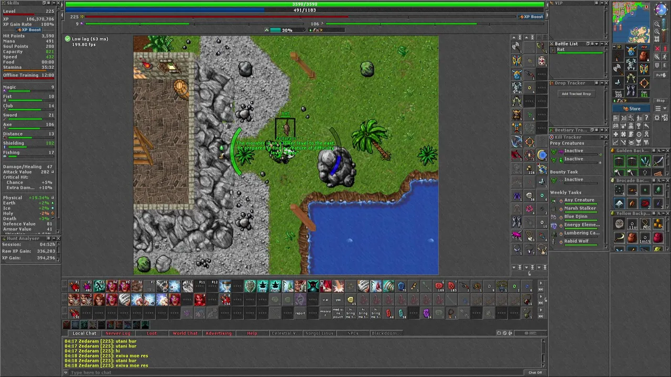Open the World Chat tab
This screenshot has height=377, width=671.
185,333
